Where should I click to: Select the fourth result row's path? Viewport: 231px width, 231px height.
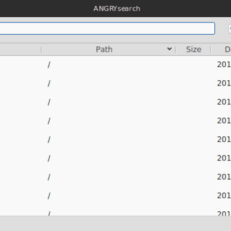49,121
